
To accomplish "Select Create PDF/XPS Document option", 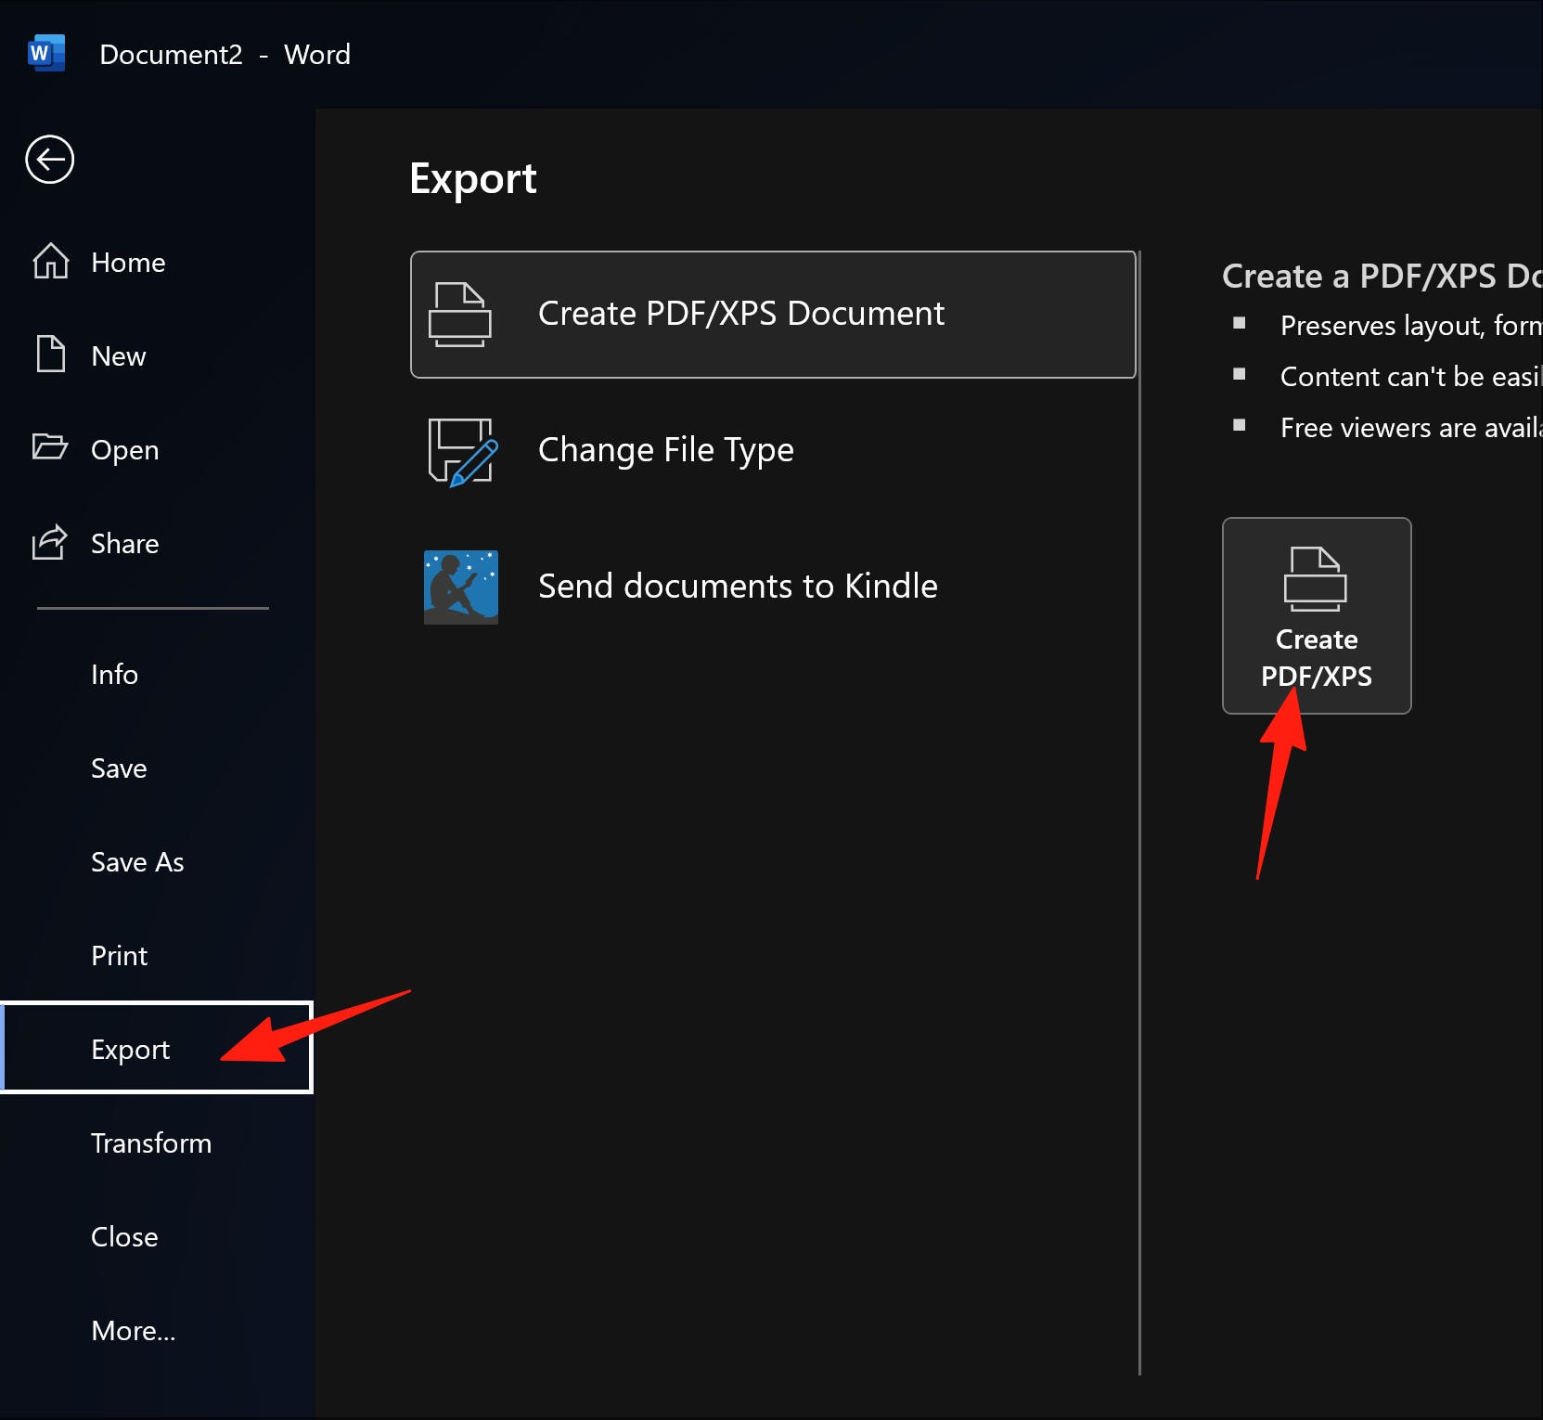I will [x=773, y=315].
